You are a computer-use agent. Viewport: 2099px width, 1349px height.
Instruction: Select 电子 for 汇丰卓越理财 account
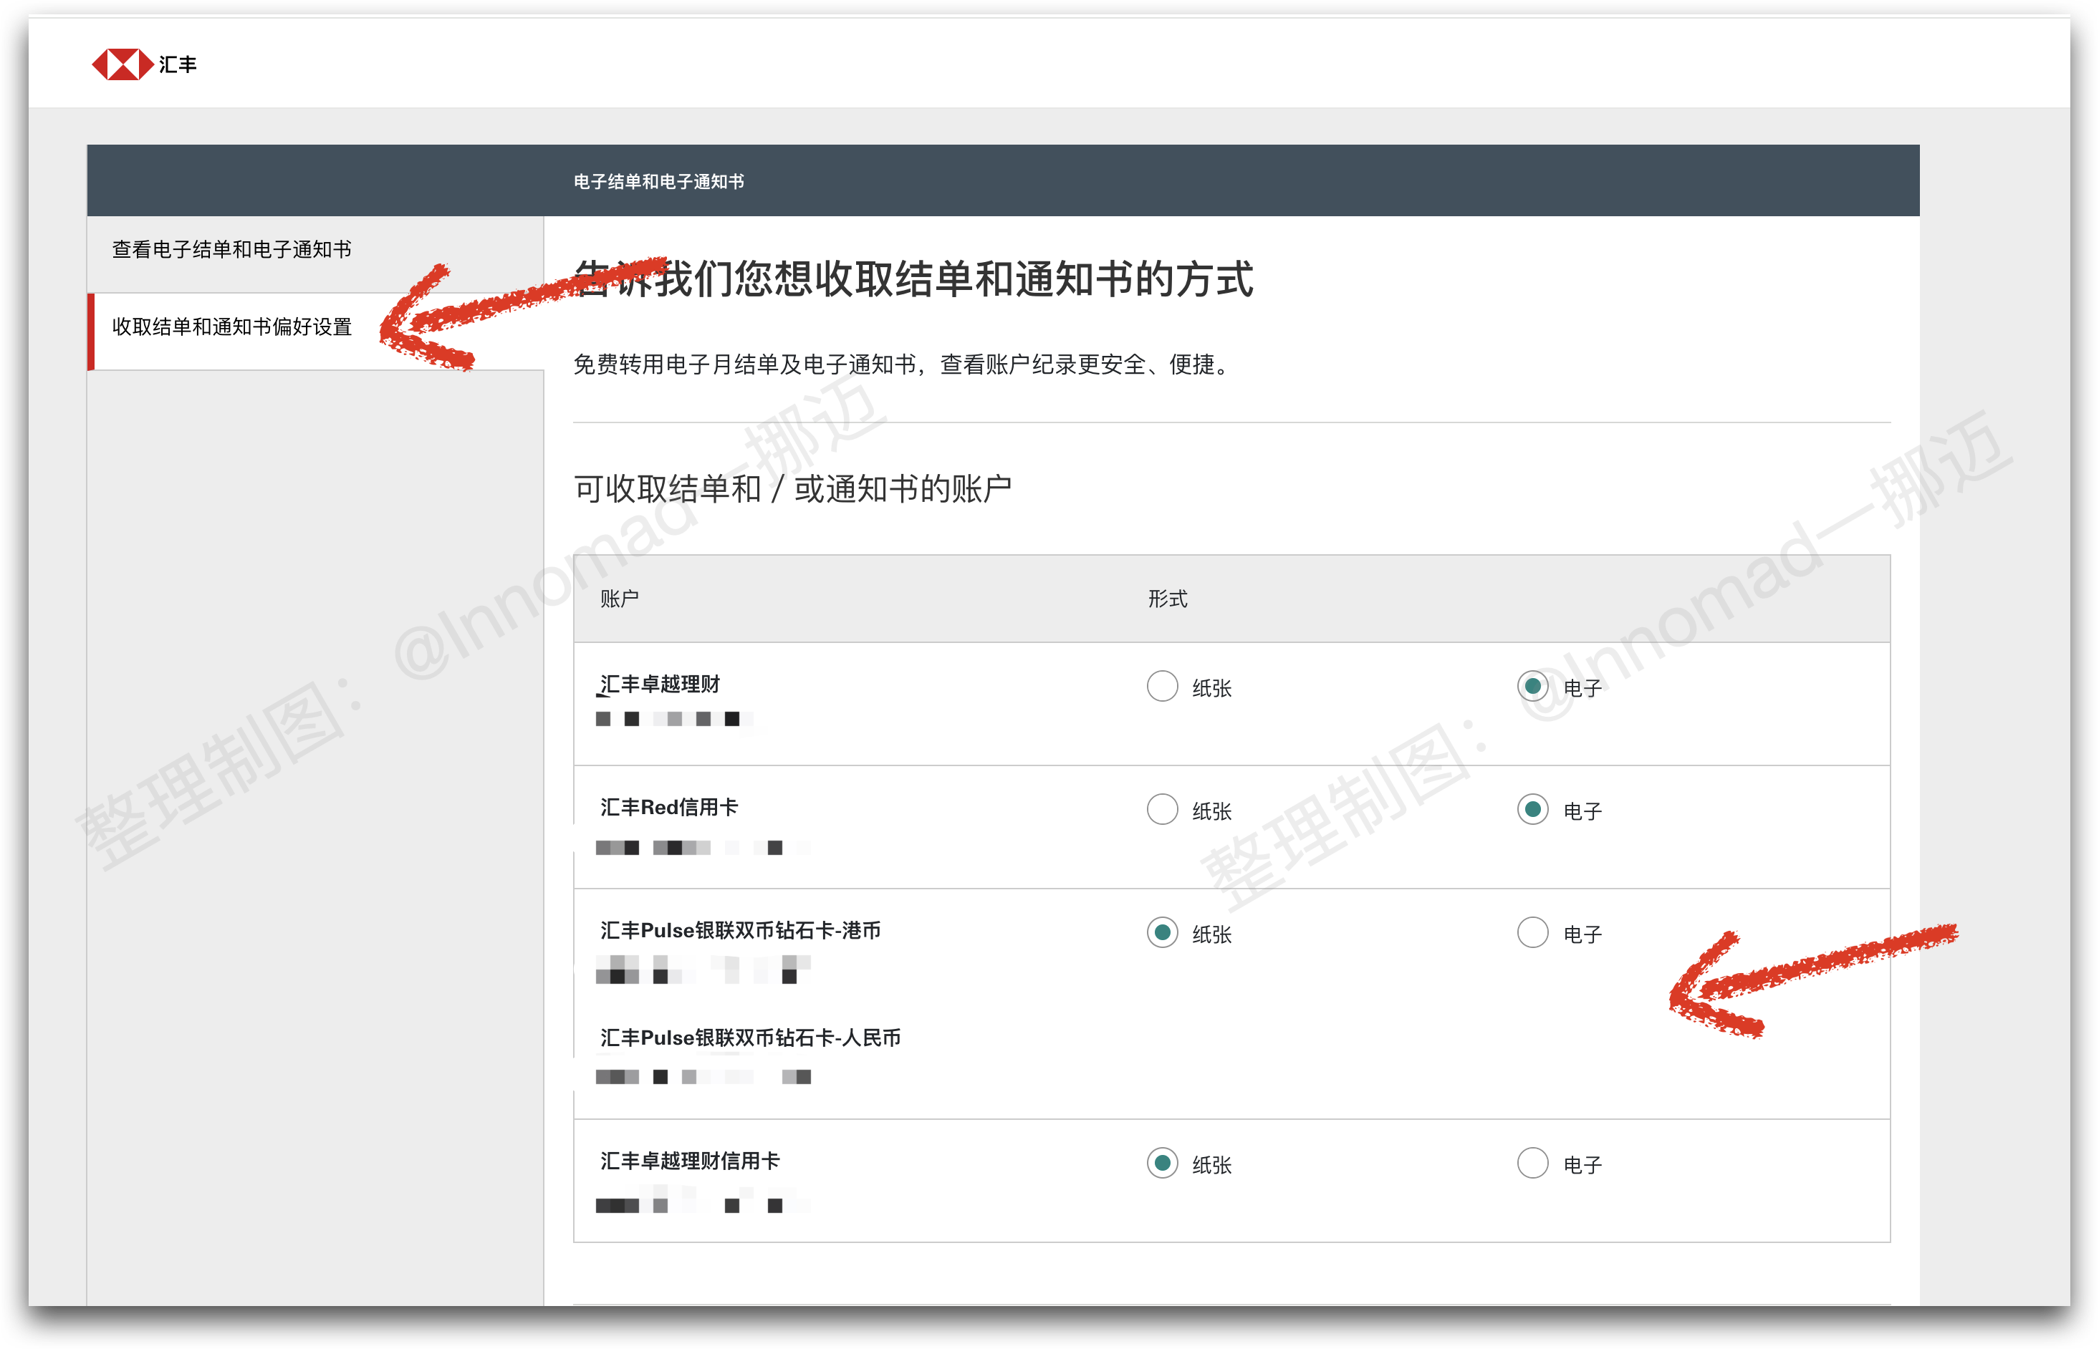(1532, 686)
